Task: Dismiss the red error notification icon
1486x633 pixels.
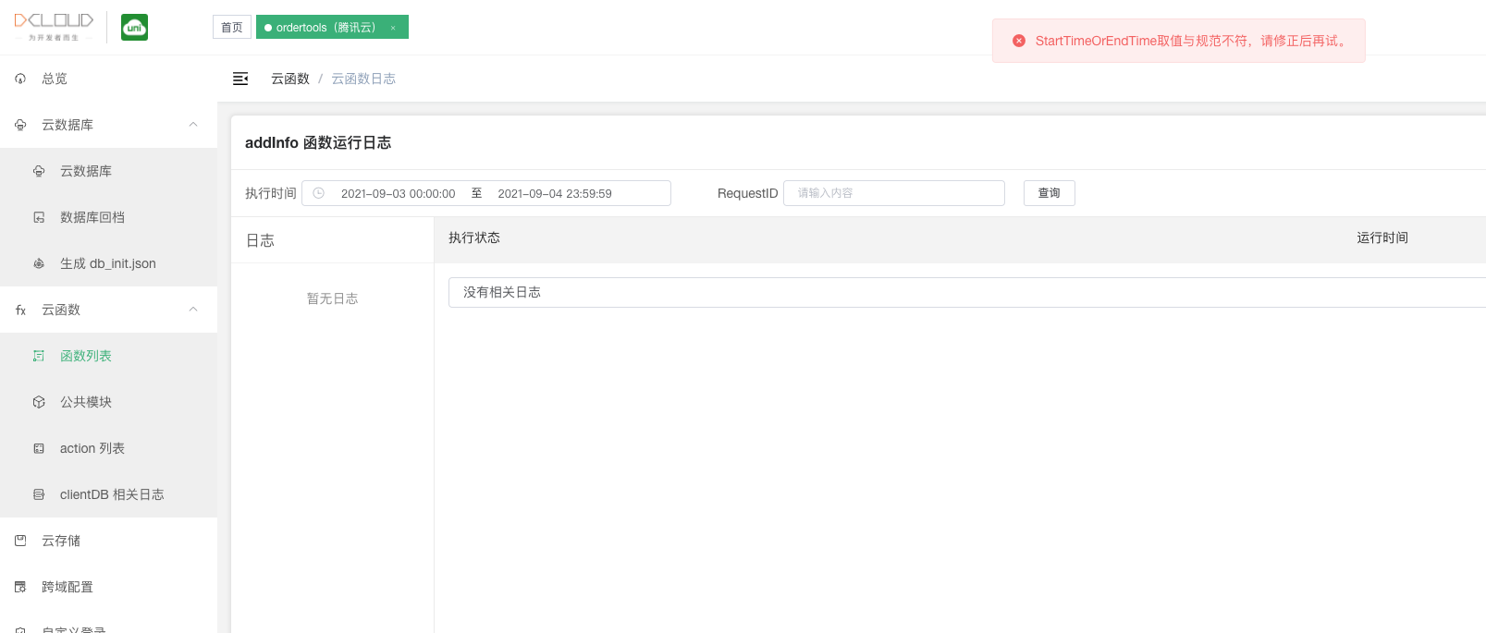Action: tap(1019, 41)
